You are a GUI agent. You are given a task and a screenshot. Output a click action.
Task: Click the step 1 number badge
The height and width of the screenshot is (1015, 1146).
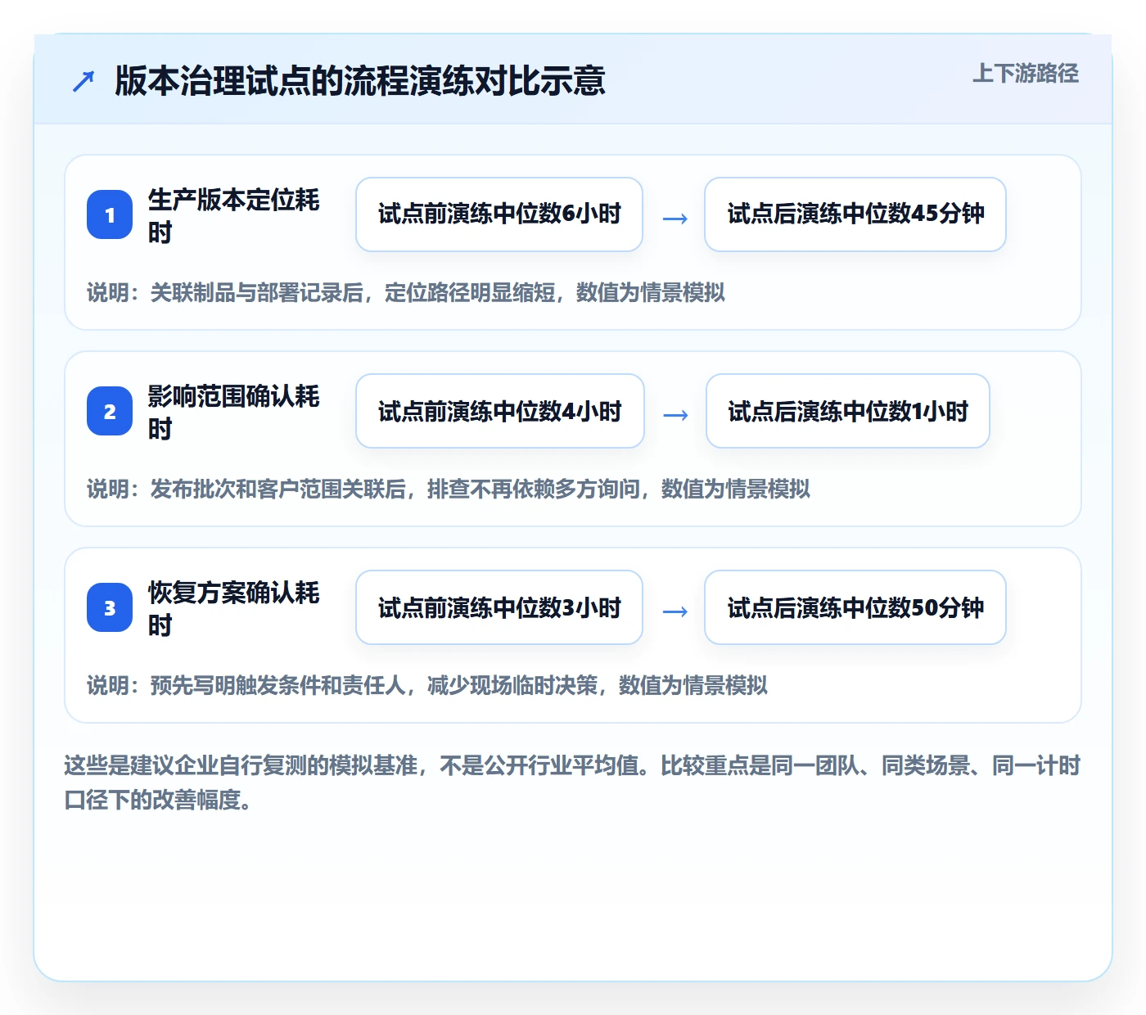(110, 214)
